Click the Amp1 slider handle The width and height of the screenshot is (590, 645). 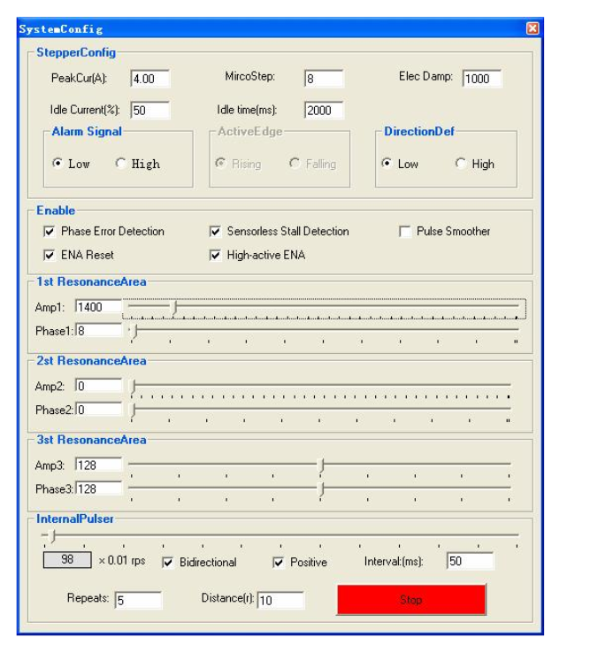(175, 307)
